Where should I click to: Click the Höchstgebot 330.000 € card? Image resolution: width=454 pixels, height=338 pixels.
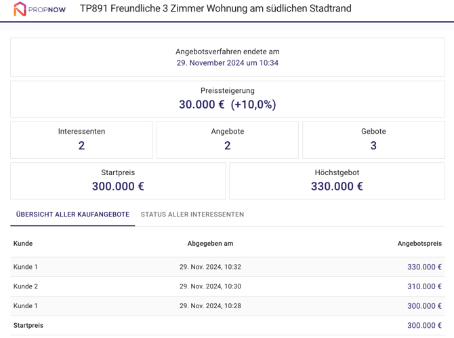(337, 181)
